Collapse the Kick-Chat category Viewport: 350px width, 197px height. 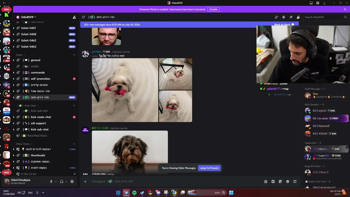[x=28, y=106]
